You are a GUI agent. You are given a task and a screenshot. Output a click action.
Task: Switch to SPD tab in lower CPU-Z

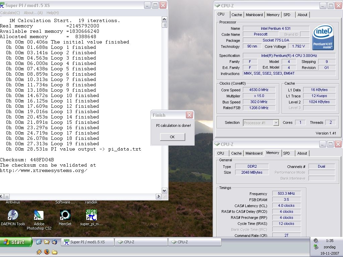pyautogui.click(x=286, y=153)
